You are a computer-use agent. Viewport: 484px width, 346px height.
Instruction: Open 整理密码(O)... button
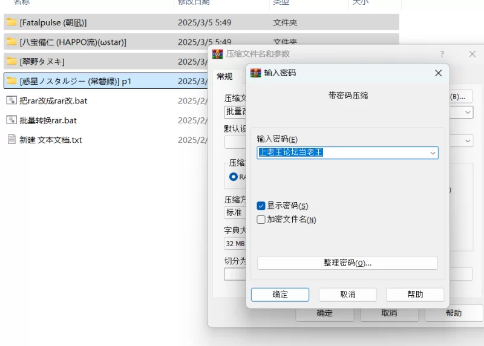pos(347,263)
